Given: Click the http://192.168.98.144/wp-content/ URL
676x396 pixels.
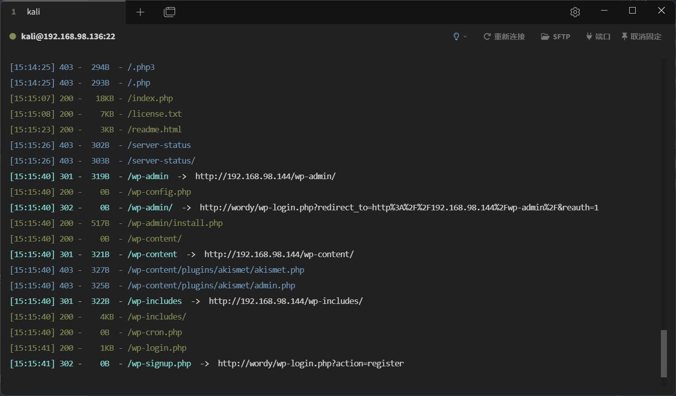Looking at the screenshot, I should [279, 254].
